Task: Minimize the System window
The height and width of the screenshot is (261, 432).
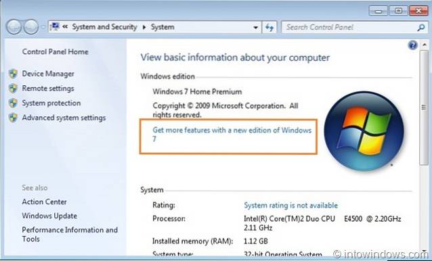Action: tap(378, 11)
